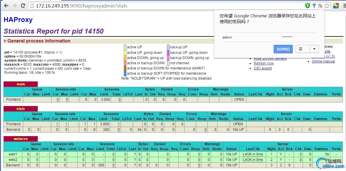Click the 否 (No) button
The image size is (346, 171).
303,49
